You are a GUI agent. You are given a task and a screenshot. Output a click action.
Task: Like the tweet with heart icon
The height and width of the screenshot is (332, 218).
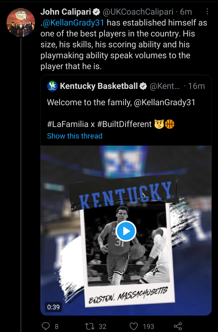(x=133, y=326)
